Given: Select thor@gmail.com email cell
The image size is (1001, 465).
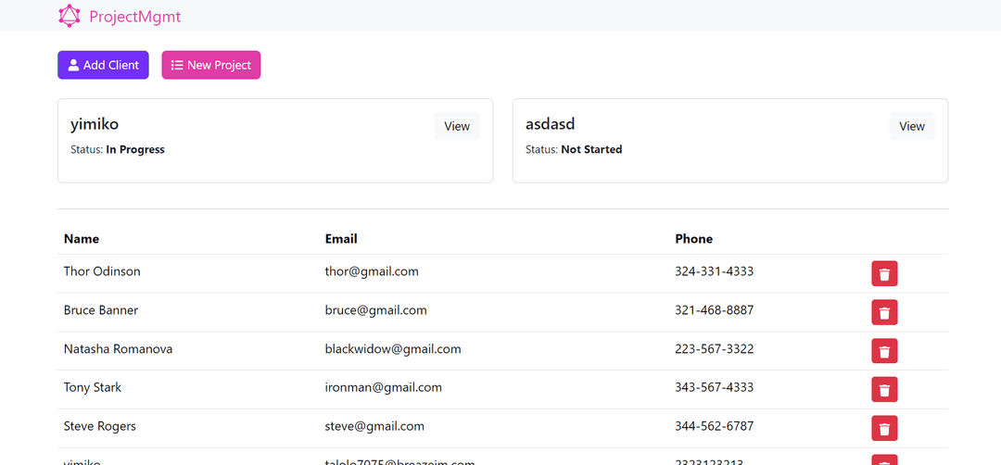Looking at the screenshot, I should [x=372, y=271].
